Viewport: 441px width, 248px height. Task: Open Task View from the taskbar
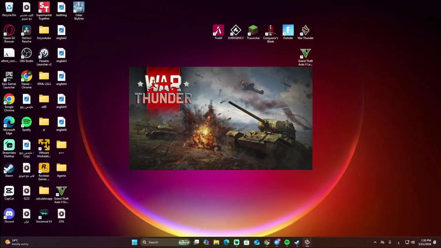[196, 242]
